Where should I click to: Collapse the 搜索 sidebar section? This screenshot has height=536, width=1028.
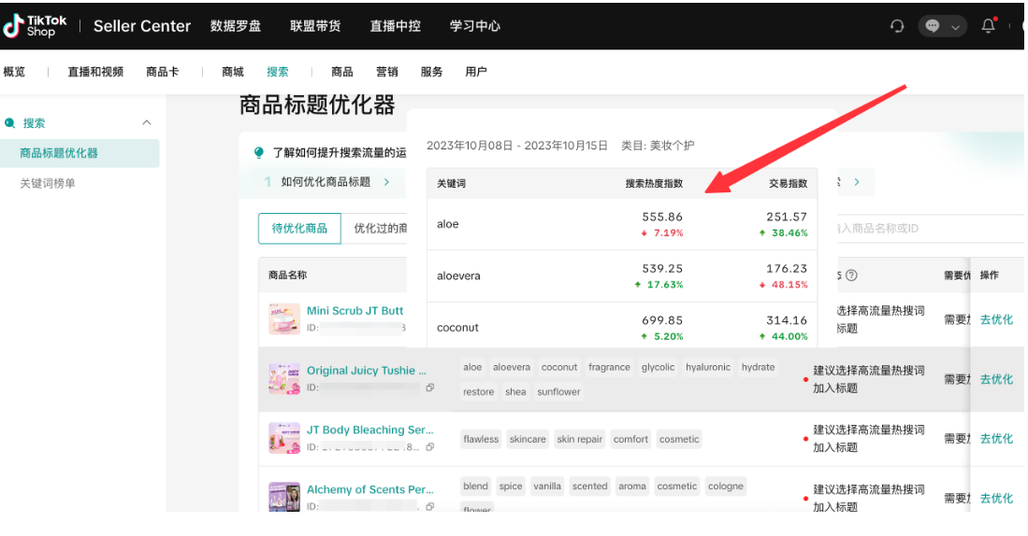click(146, 122)
